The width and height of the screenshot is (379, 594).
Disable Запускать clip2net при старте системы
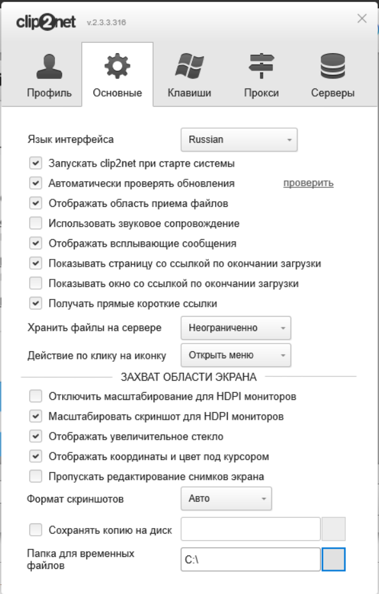(x=36, y=163)
